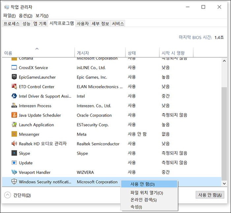The width and height of the screenshot is (231, 213).
Task: Click the scrollbar down arrow
Action: pyautogui.click(x=224, y=184)
